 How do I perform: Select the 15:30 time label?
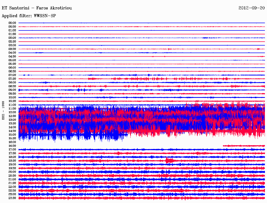point(12,138)
